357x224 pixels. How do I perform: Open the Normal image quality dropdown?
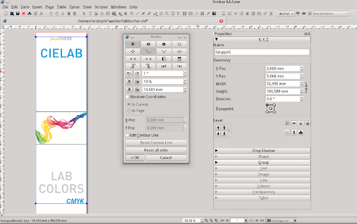(x=286, y=13)
